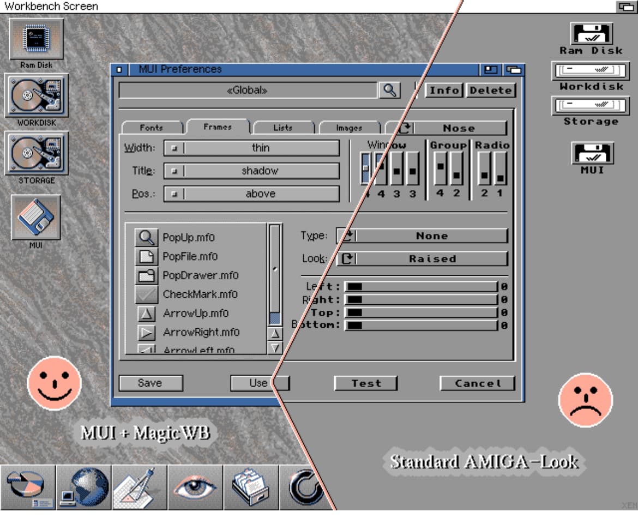Select the ArrowRight.mfo triangle image

tap(146, 333)
